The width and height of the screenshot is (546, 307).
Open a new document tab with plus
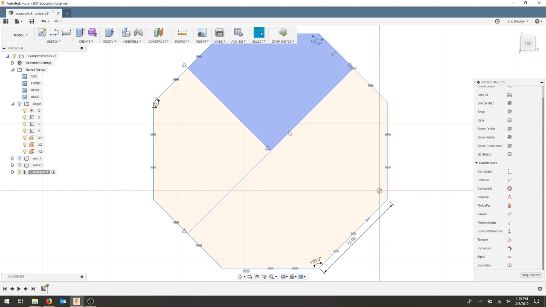67,13
